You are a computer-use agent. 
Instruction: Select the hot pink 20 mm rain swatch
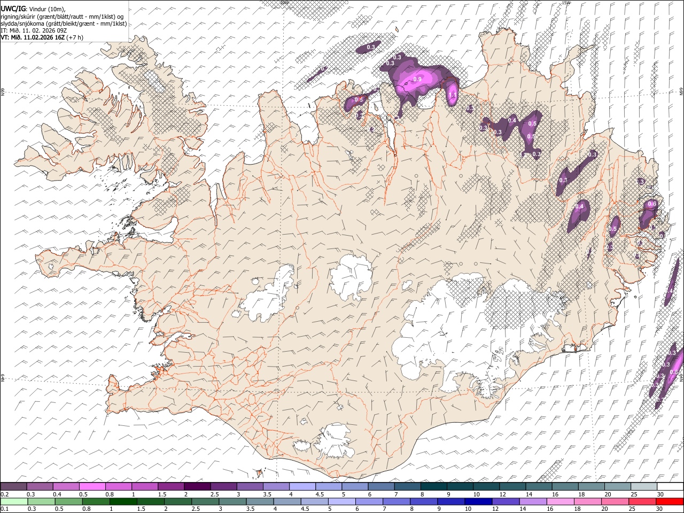615,501
